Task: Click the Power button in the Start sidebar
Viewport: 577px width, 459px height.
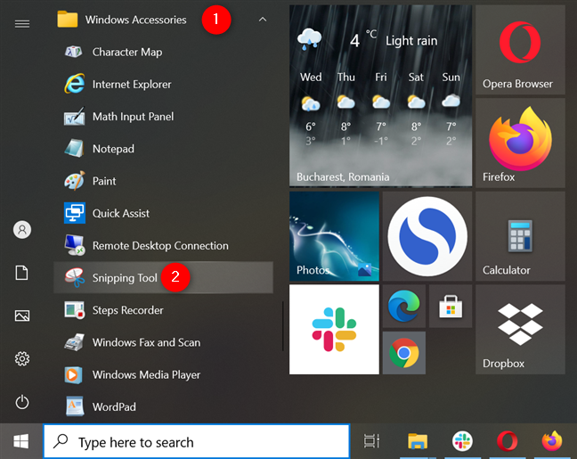Action: point(22,402)
